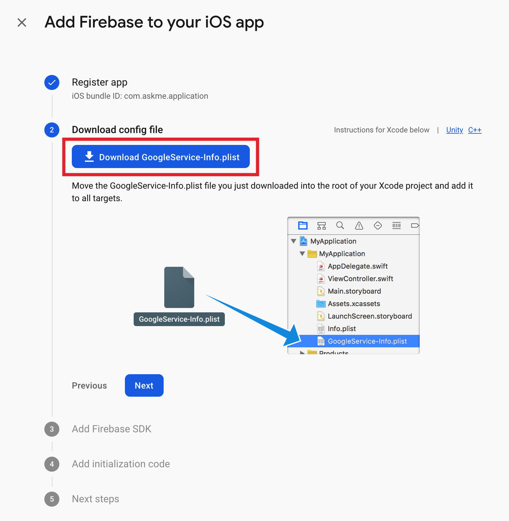
Task: Collapse the MyApplication folder triangle
Action: point(302,254)
